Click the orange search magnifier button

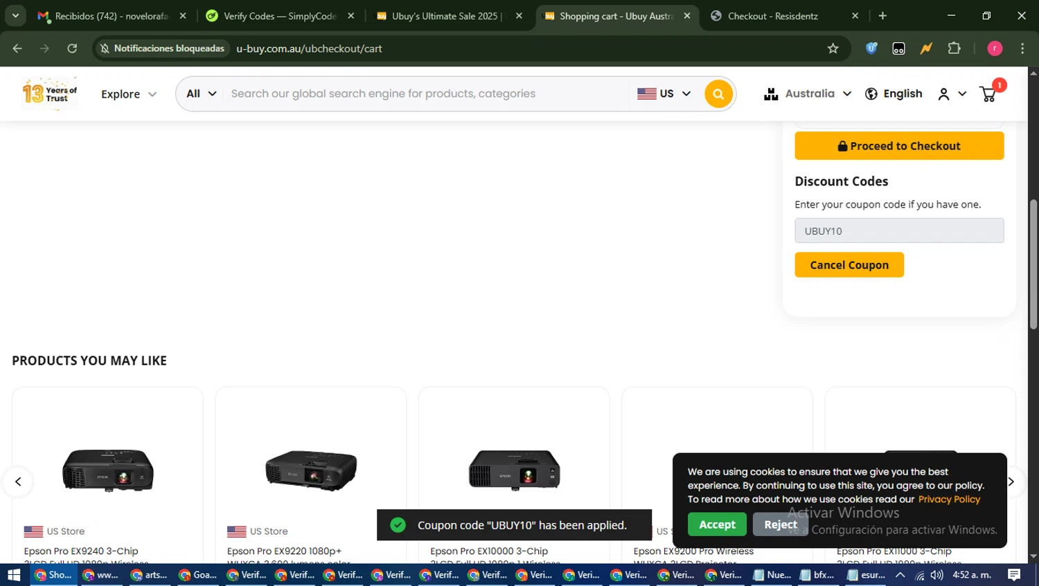pos(718,94)
